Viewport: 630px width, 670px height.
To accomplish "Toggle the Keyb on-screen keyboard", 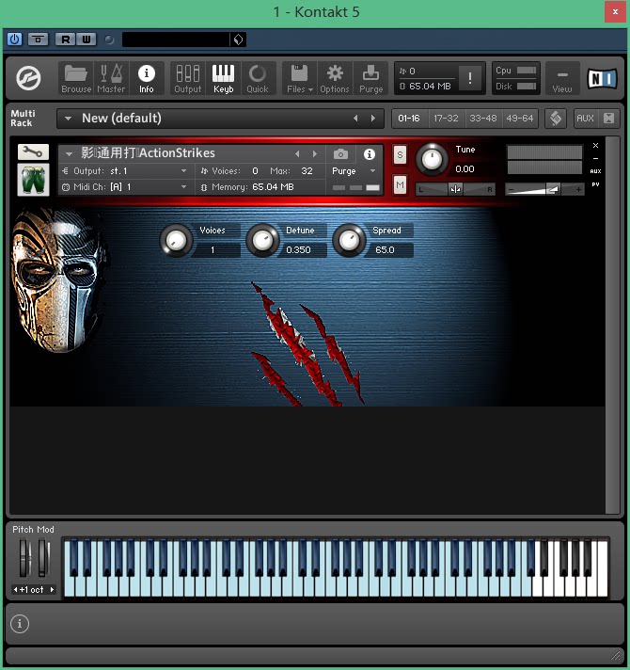I will pos(223,79).
